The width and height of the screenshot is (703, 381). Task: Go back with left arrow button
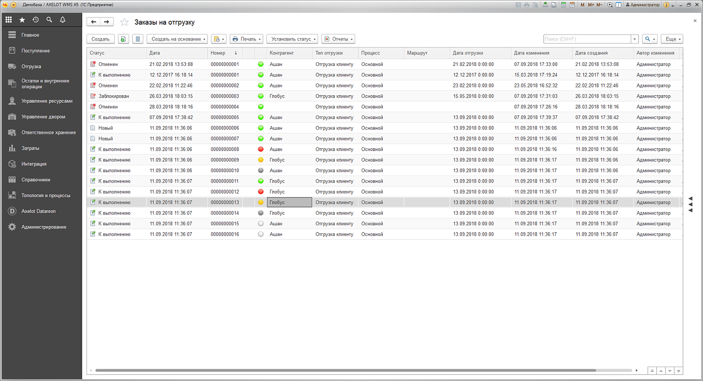(x=94, y=22)
